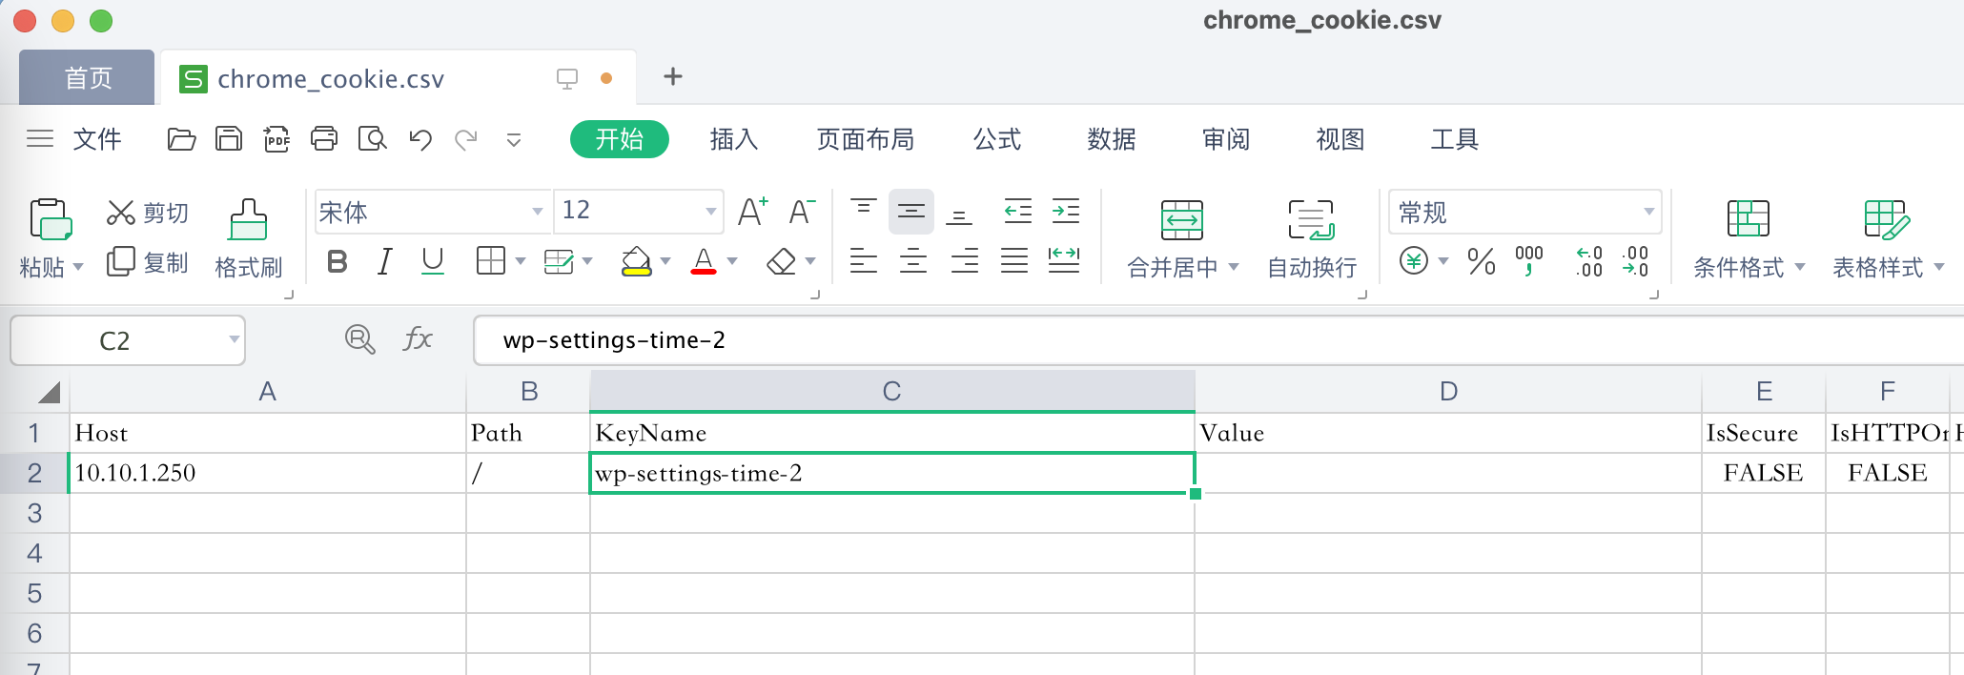Viewport: 1964px width, 675px height.
Task: Click the Cut scissors button
Action: (148, 213)
